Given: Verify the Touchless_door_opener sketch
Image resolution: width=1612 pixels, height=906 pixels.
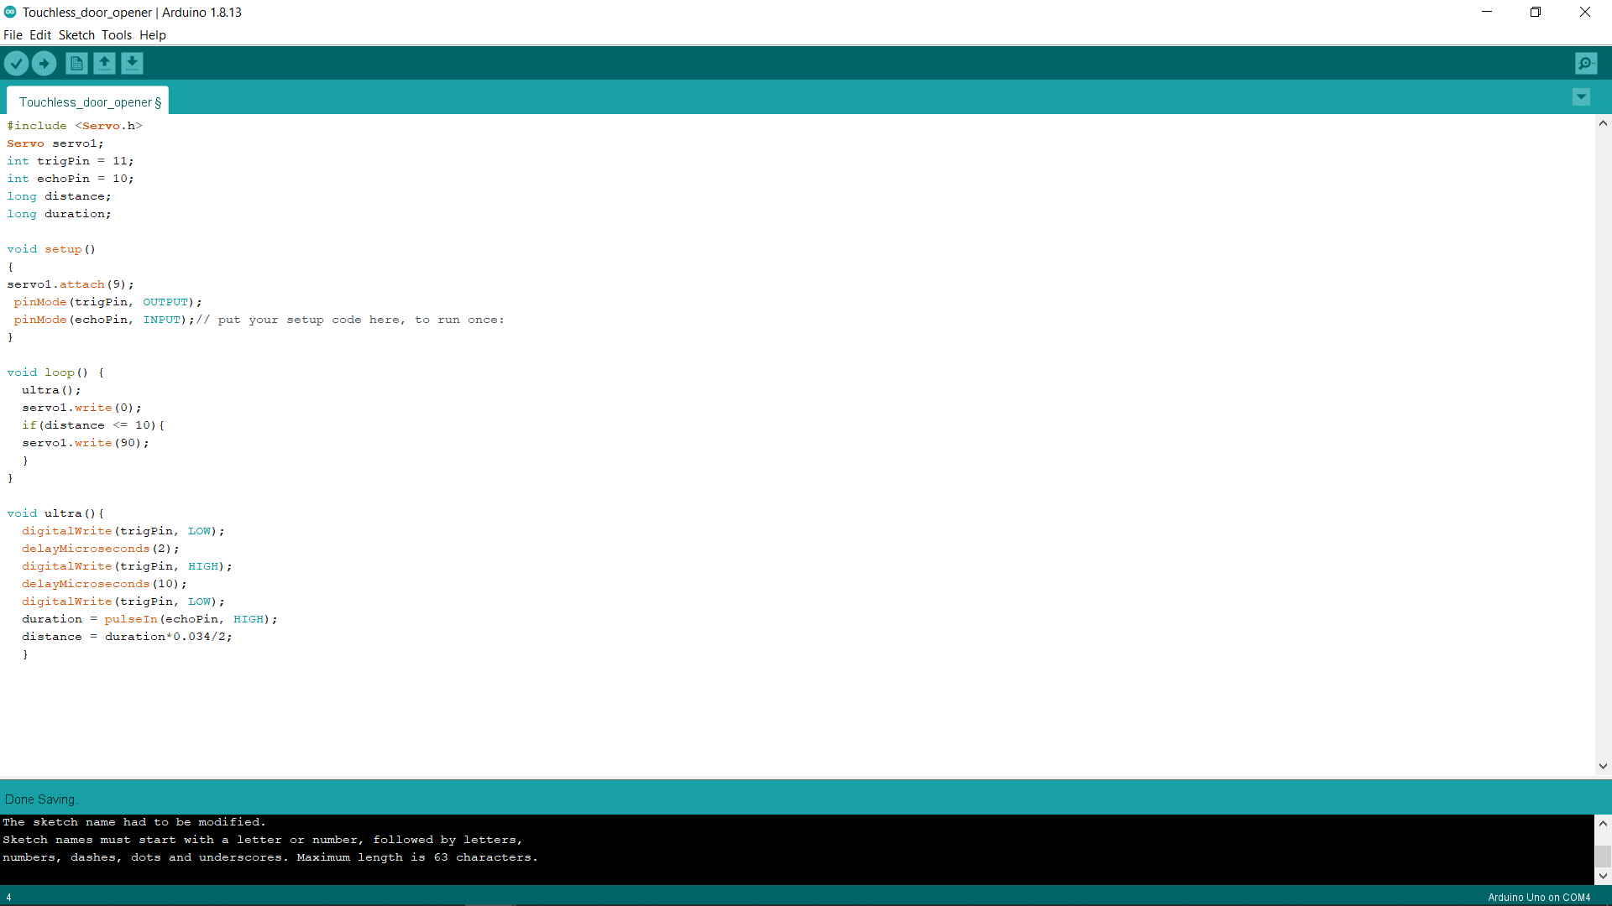Looking at the screenshot, I should (16, 63).
